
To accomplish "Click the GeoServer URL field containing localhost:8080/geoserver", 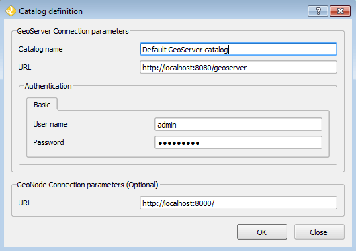I will [x=238, y=67].
